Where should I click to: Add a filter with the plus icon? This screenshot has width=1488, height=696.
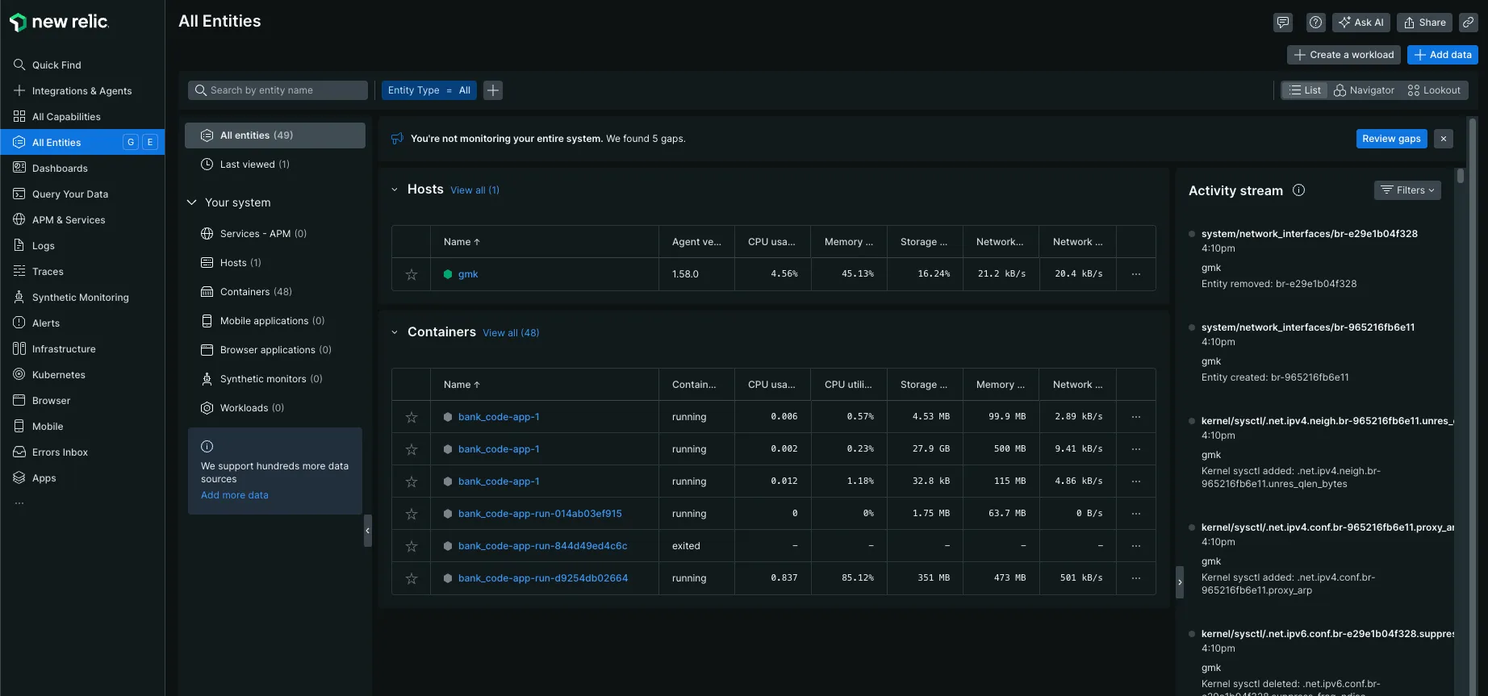click(x=492, y=90)
